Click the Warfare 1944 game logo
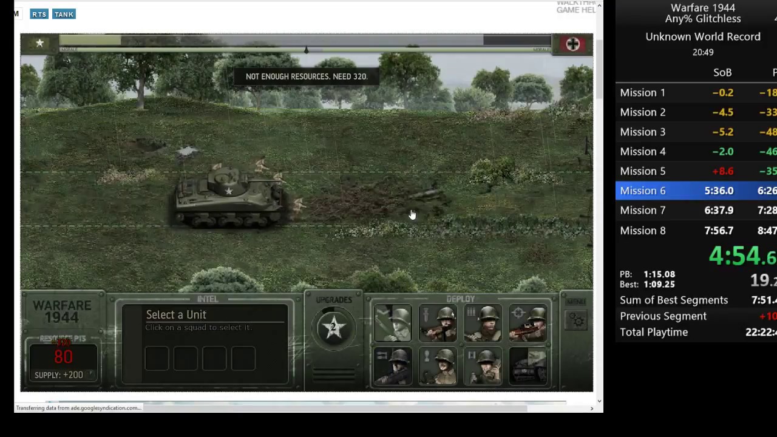This screenshot has height=437, width=777. pos(62,311)
